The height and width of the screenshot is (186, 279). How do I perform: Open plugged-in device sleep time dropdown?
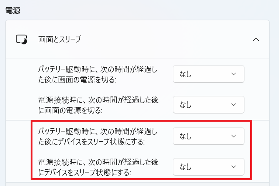click(x=209, y=167)
